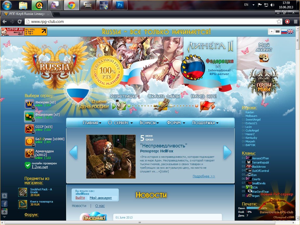Switch to the О нас tab
The width and height of the screenshot is (300, 225).
click(x=100, y=206)
